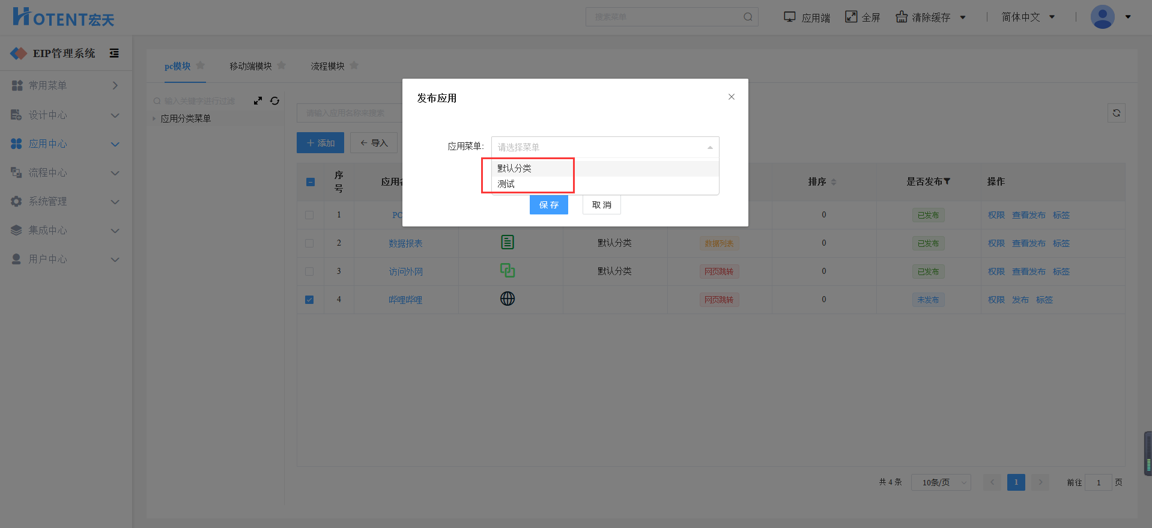The width and height of the screenshot is (1152, 528).
Task: Open the 10条/页 page size dropdown
Action: pos(941,482)
